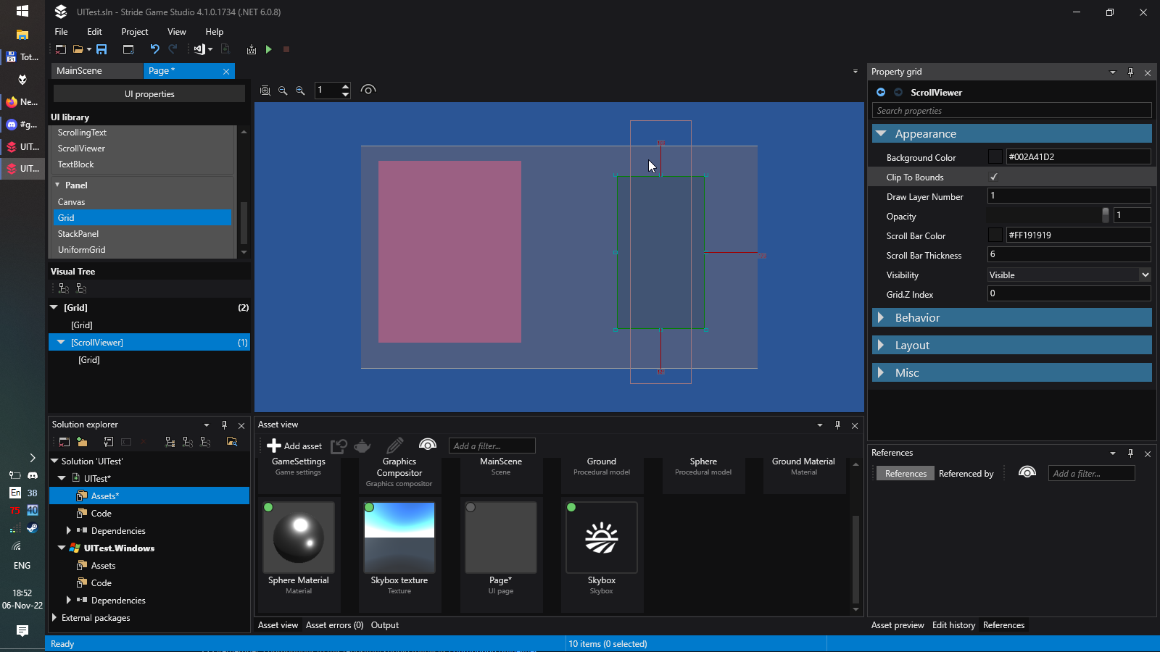Open the Asset preview tab
The width and height of the screenshot is (1160, 652).
[x=898, y=625]
